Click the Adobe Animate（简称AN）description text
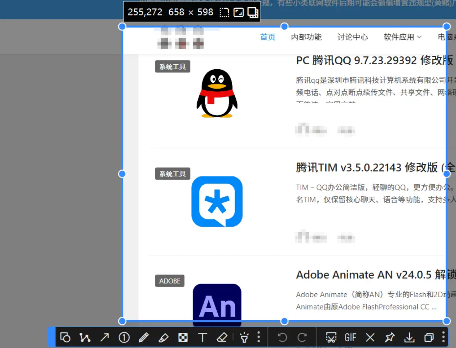 pos(376,301)
